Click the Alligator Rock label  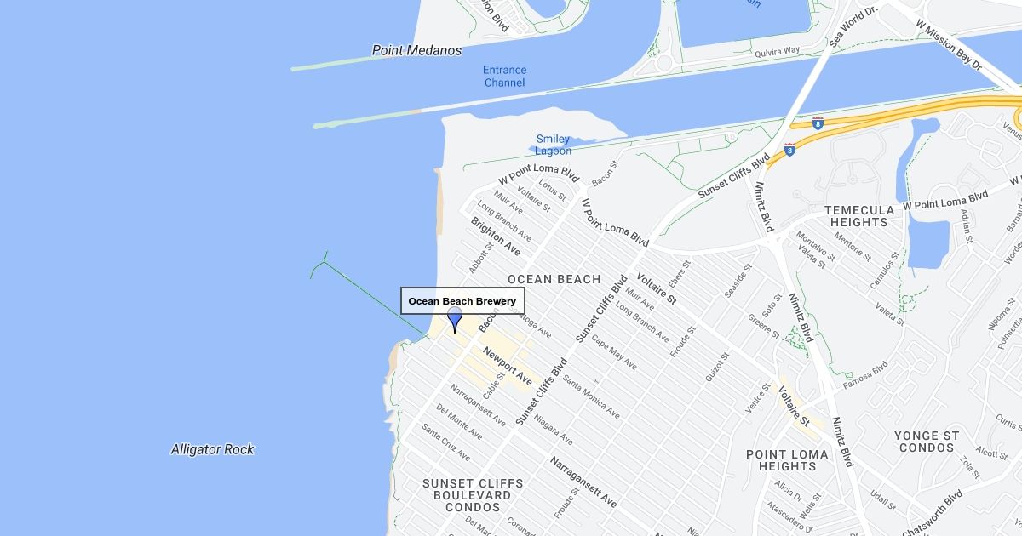pyautogui.click(x=213, y=449)
